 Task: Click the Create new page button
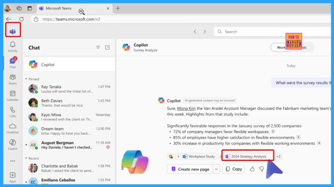190,169
